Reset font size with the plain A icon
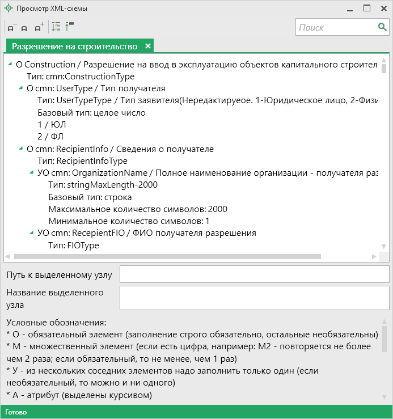Image resolution: width=393 pixels, height=419 pixels. 24,28
